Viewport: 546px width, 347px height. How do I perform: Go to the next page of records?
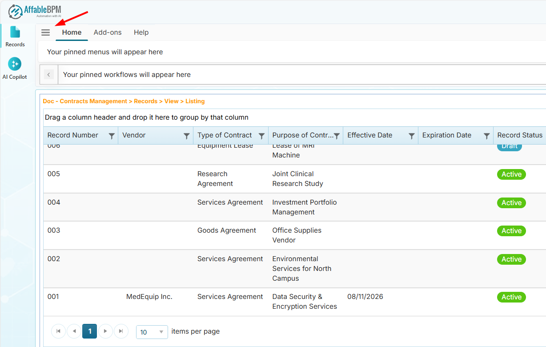tap(105, 331)
